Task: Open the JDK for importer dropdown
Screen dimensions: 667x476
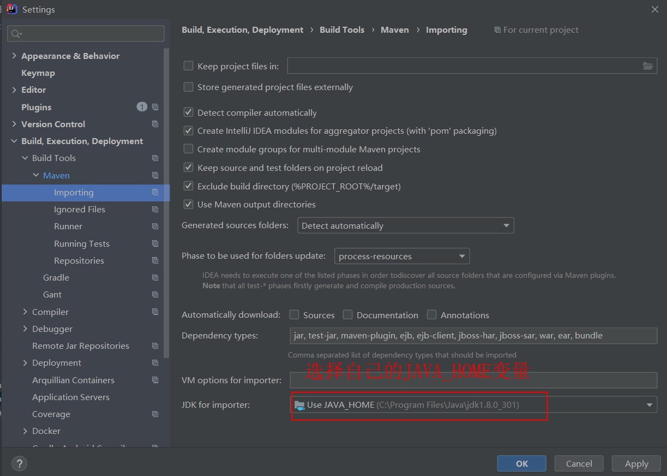Action: 648,404
